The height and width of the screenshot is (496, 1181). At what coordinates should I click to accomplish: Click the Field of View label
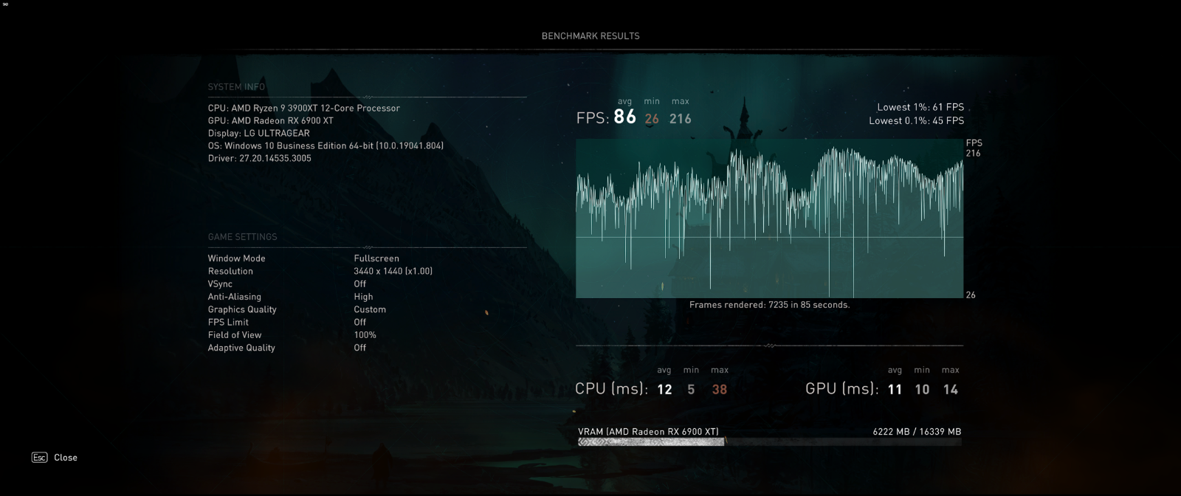point(235,335)
